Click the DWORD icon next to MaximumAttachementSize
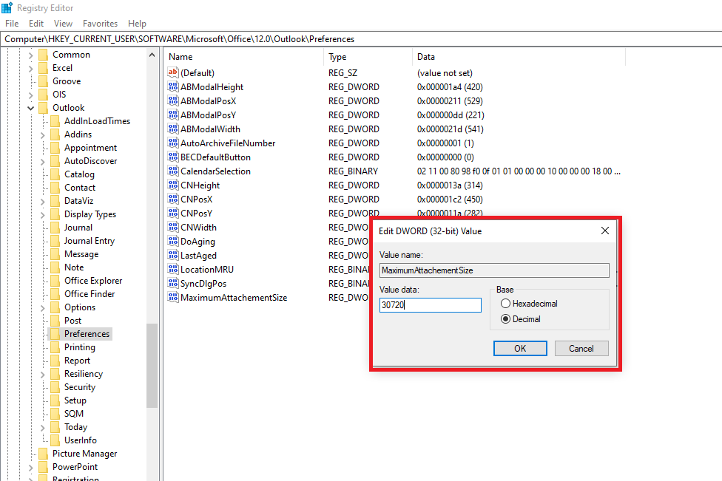Screen dimensions: 722x481 (x=174, y=298)
